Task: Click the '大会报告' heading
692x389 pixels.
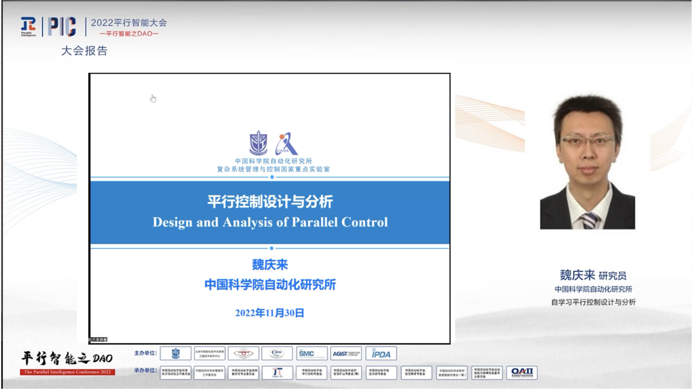Action: 84,51
